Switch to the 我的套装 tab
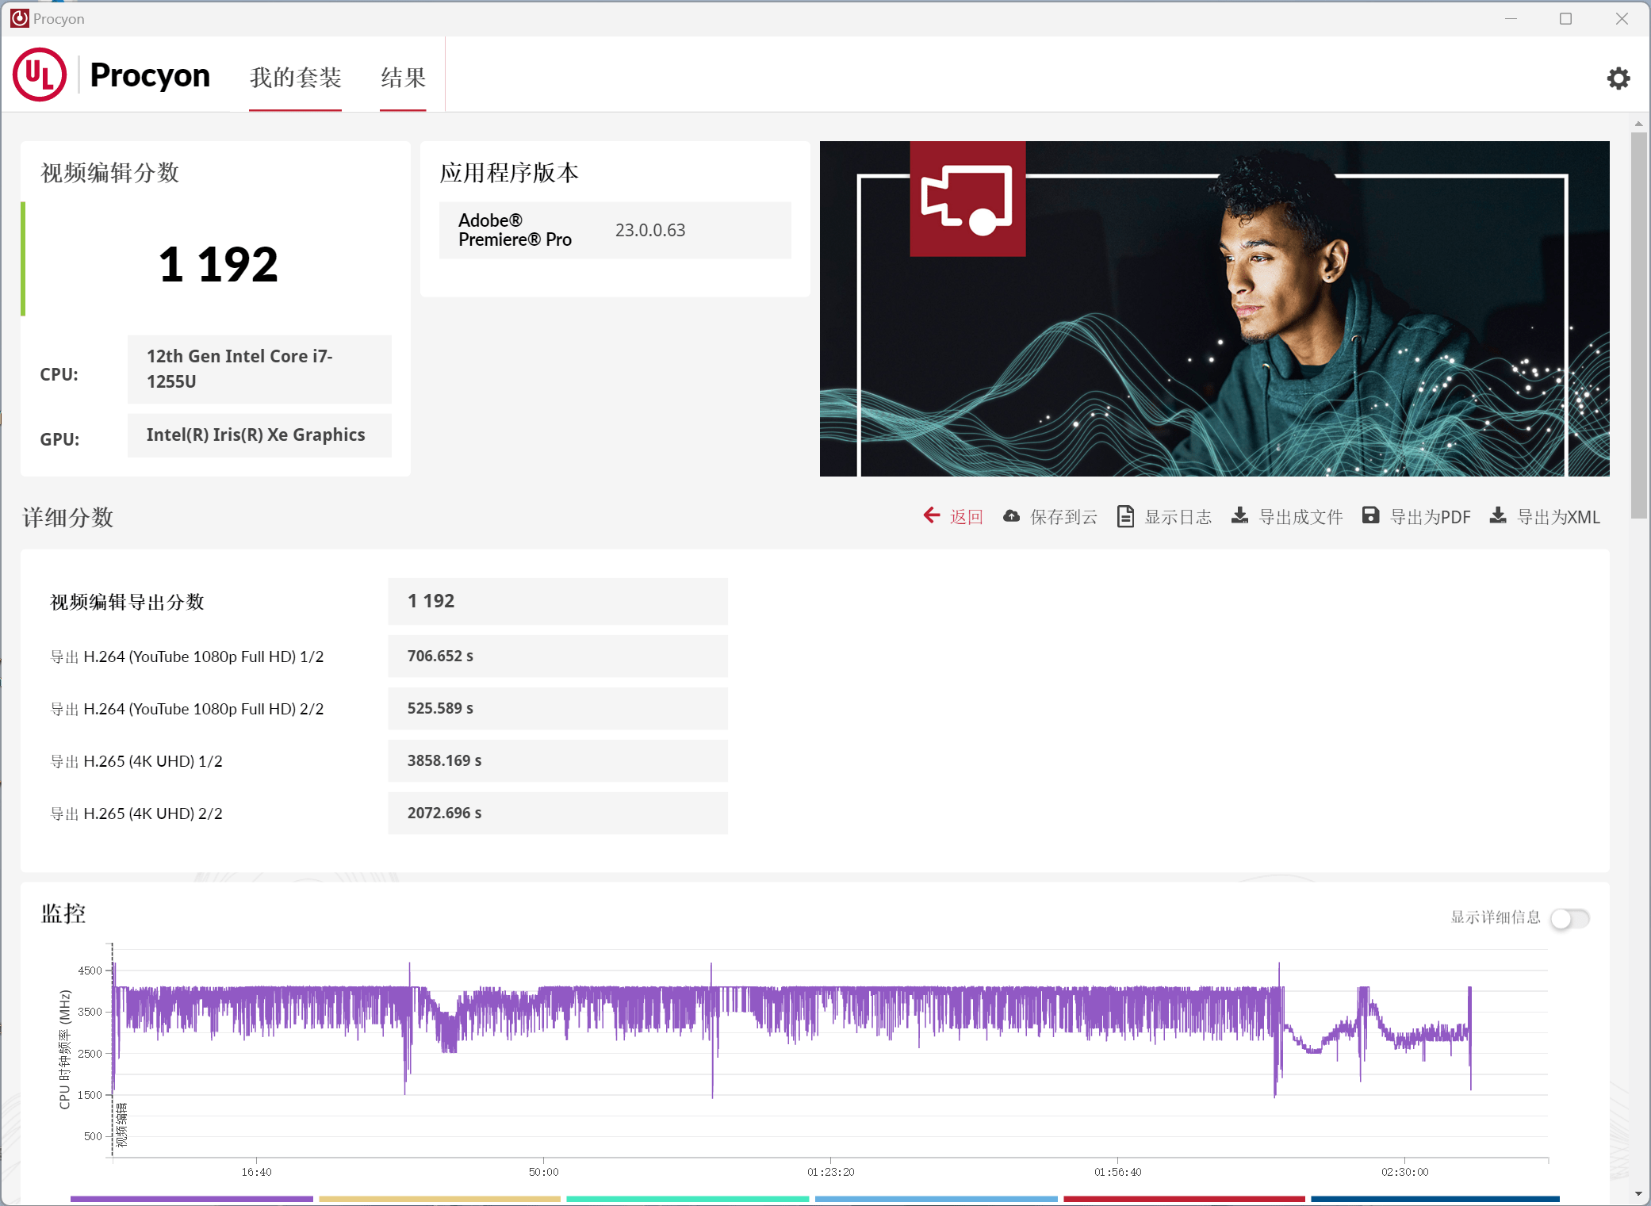Screen dimensions: 1651x1206 (x=295, y=78)
